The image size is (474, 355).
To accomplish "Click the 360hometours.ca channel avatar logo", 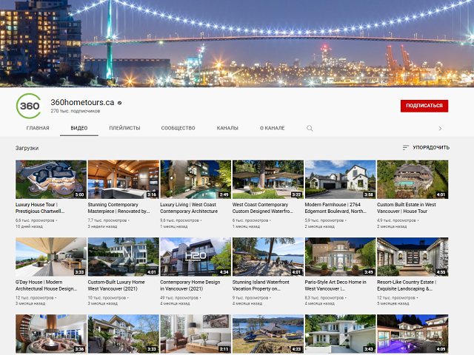I will pos(30,106).
